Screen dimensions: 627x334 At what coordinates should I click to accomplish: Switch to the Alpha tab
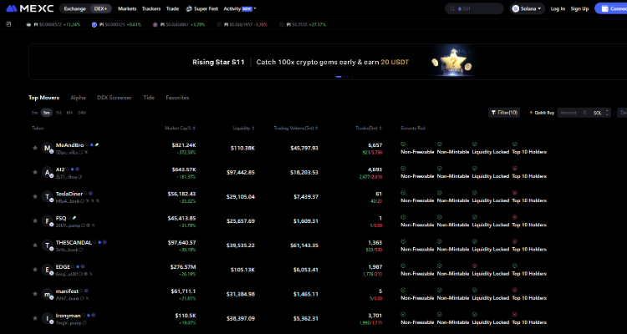click(x=78, y=98)
